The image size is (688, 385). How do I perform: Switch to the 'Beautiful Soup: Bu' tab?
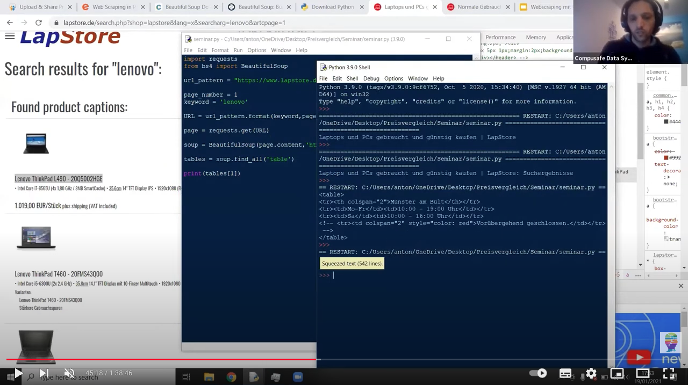click(x=259, y=7)
